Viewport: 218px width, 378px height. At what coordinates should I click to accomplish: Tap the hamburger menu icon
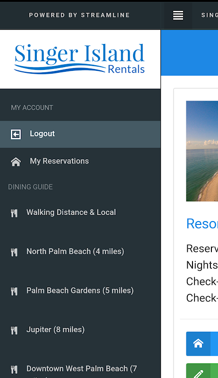click(178, 15)
